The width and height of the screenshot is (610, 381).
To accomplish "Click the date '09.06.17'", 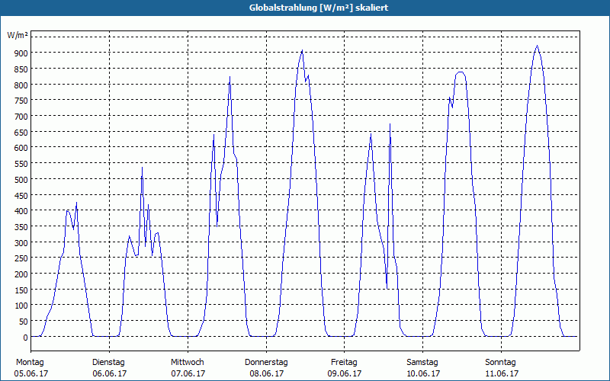I will [345, 373].
